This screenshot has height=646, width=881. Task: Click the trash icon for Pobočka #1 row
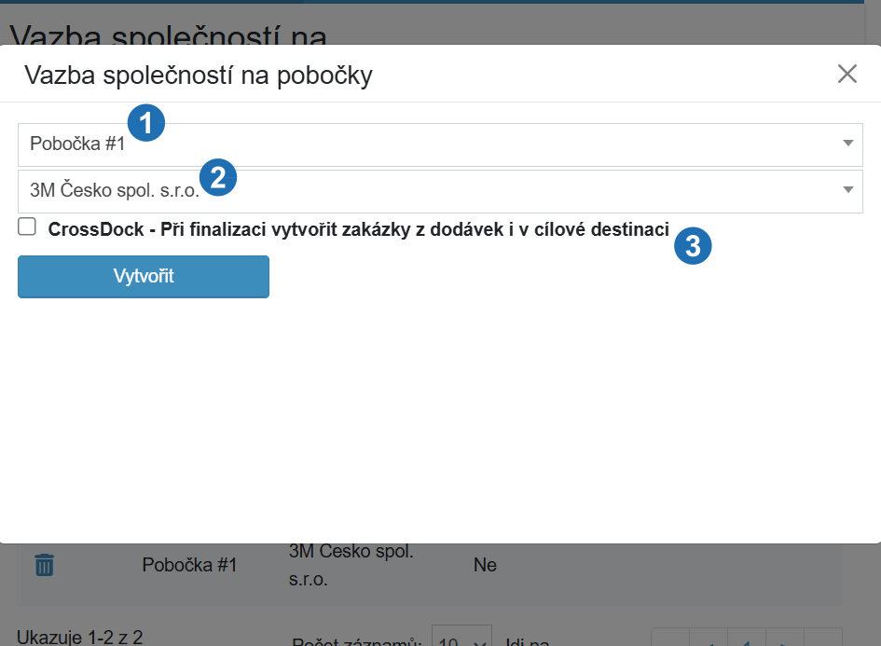[45, 565]
